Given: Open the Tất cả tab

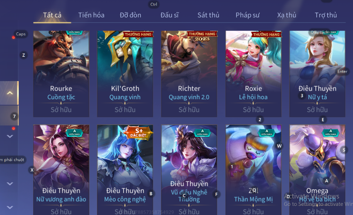Looking at the screenshot, I should tap(52, 15).
